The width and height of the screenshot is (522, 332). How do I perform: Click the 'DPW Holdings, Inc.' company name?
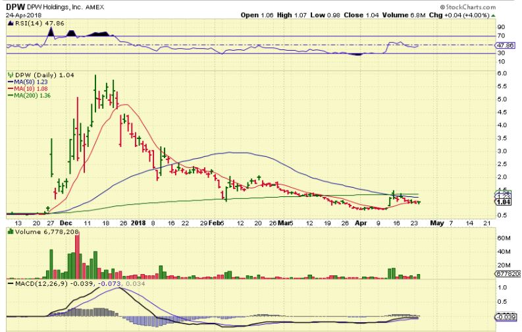(55, 7)
